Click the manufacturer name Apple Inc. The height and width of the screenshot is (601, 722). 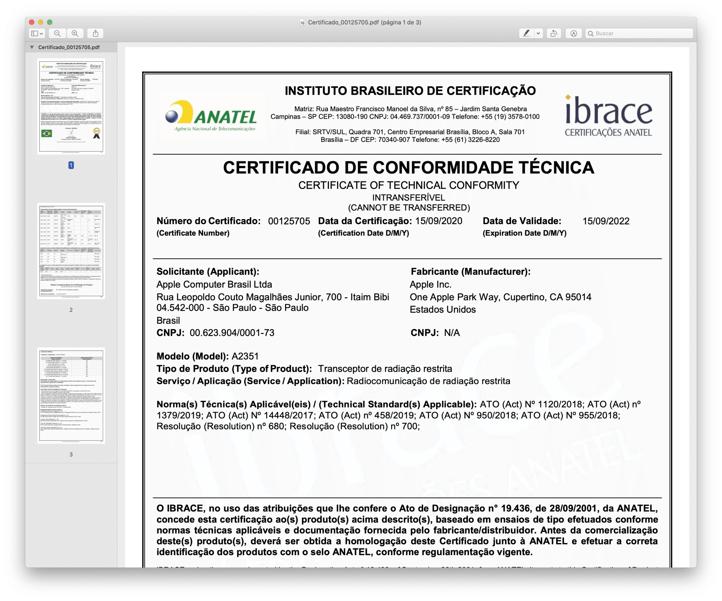tap(430, 285)
